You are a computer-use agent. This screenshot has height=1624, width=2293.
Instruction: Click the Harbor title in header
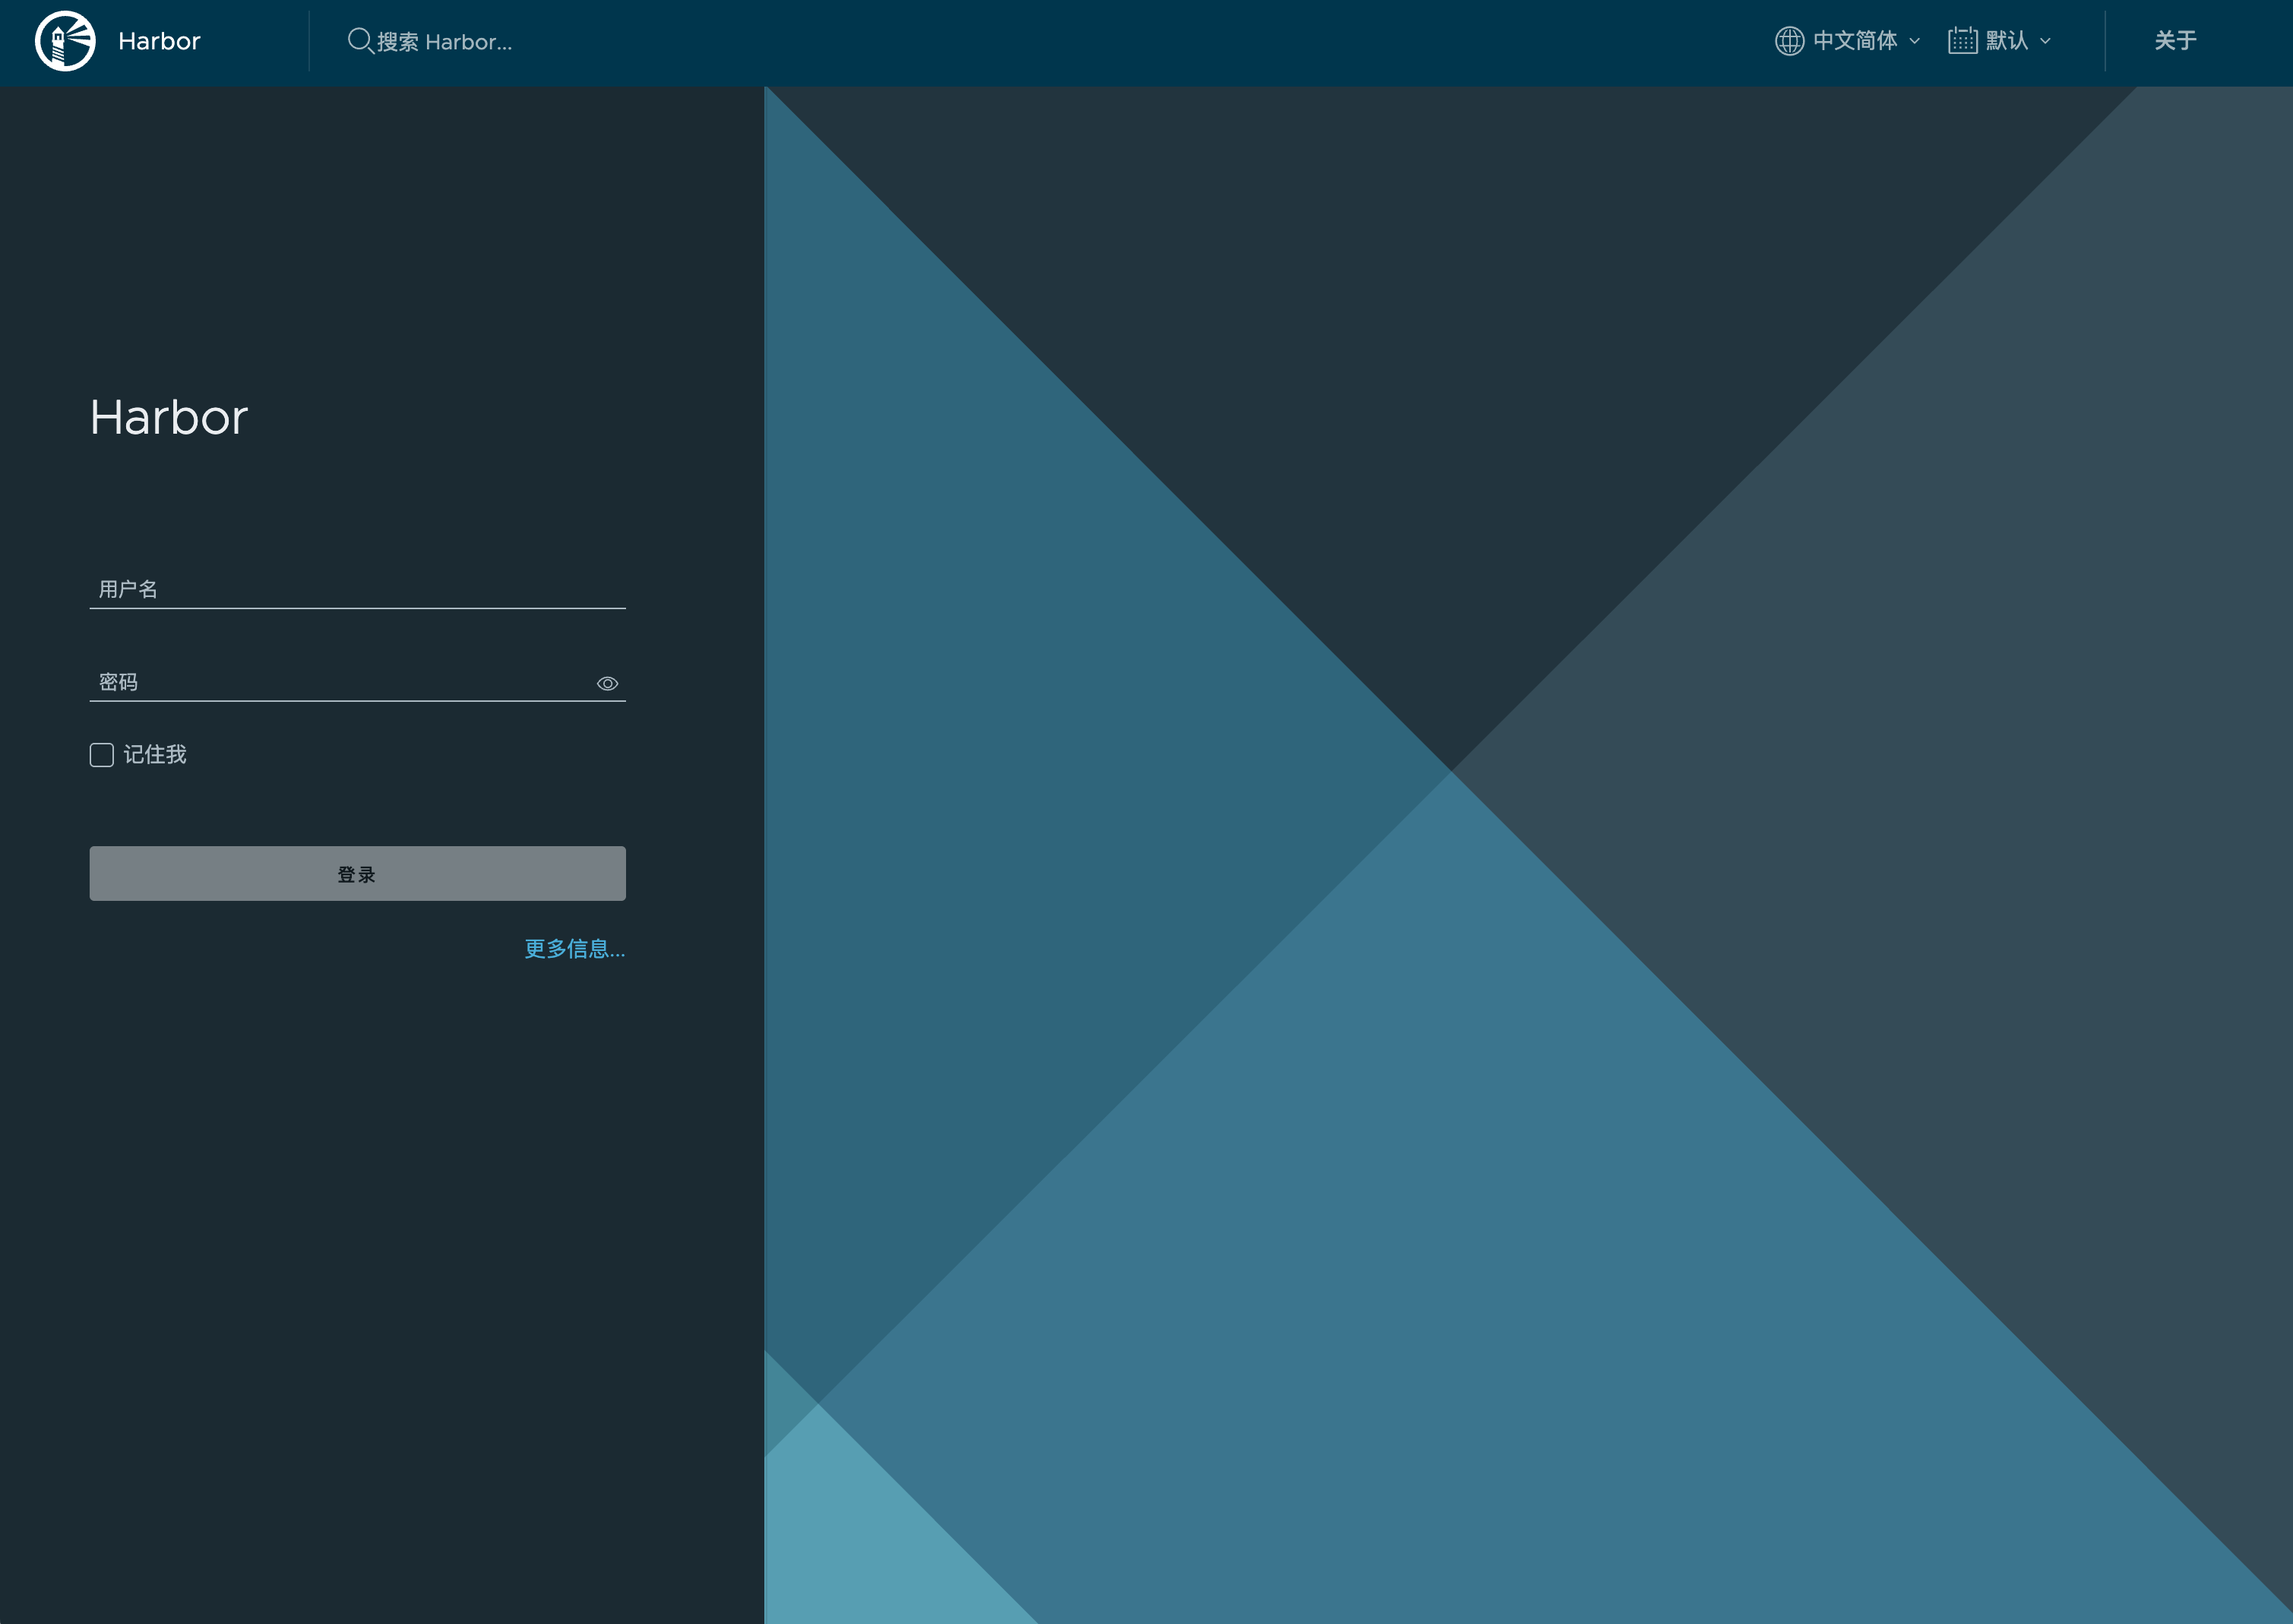pyautogui.click(x=159, y=41)
